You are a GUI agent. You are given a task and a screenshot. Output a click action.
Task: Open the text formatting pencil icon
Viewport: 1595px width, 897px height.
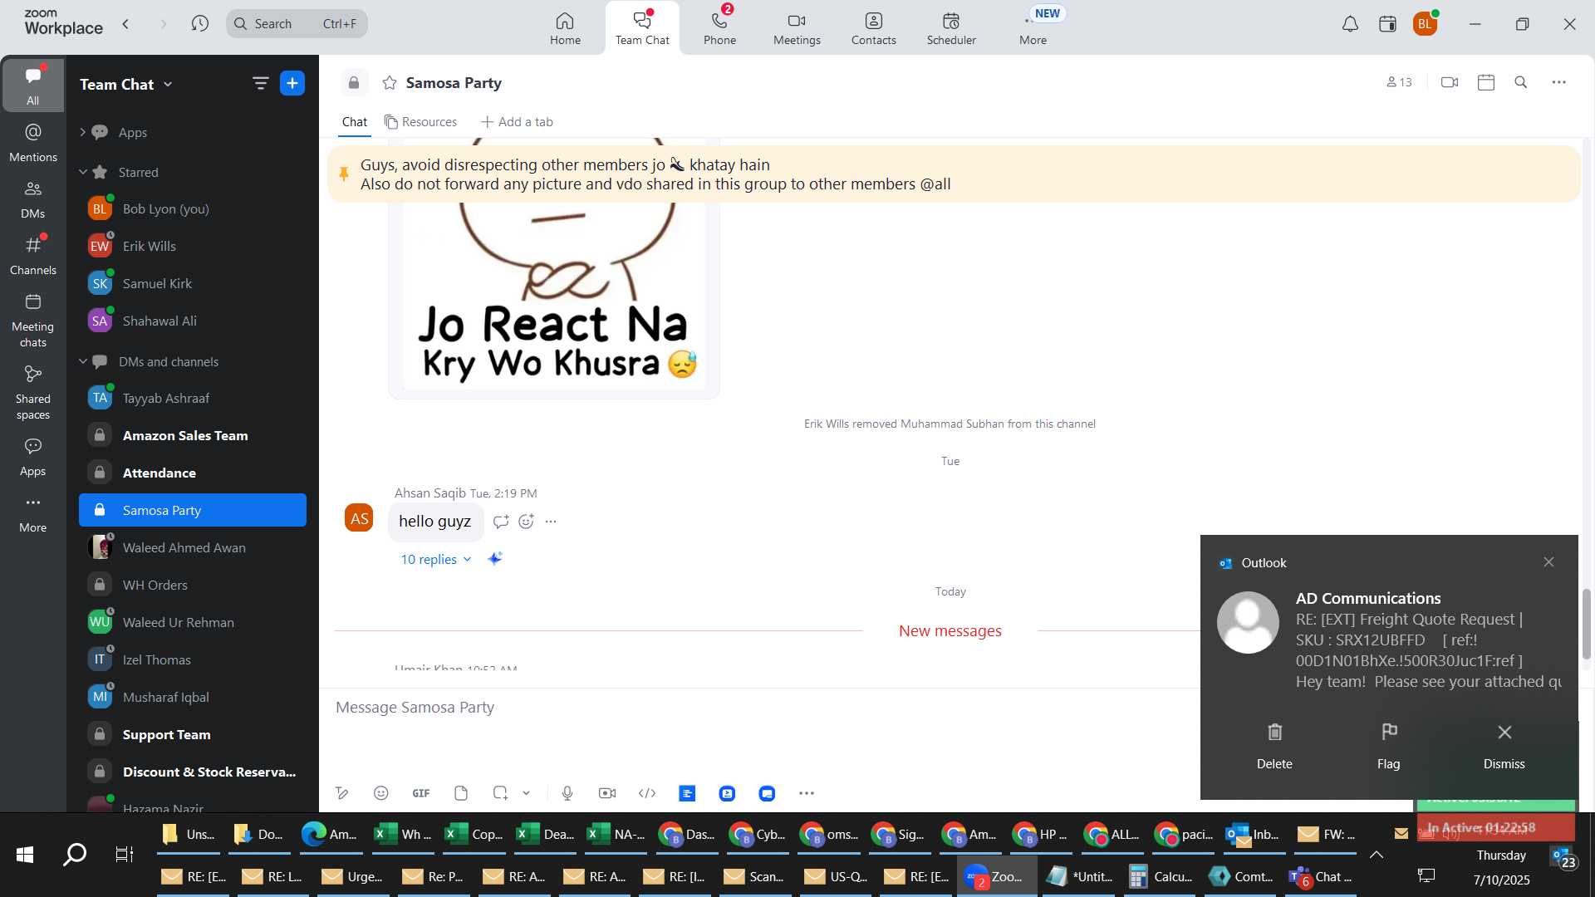point(341,793)
